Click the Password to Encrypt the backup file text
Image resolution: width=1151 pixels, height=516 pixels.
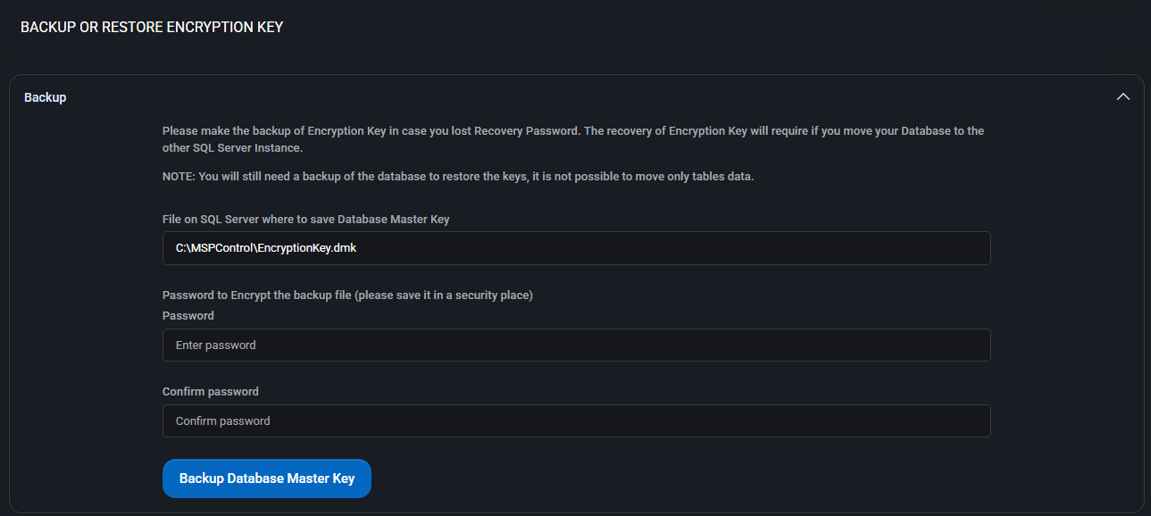pos(257,295)
